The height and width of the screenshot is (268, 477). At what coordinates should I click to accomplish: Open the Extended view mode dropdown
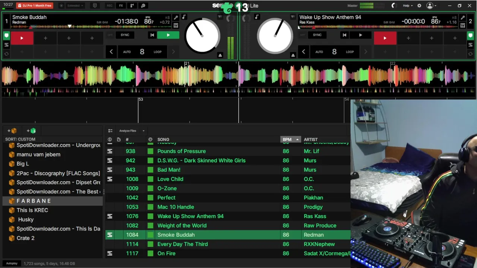(76, 6)
